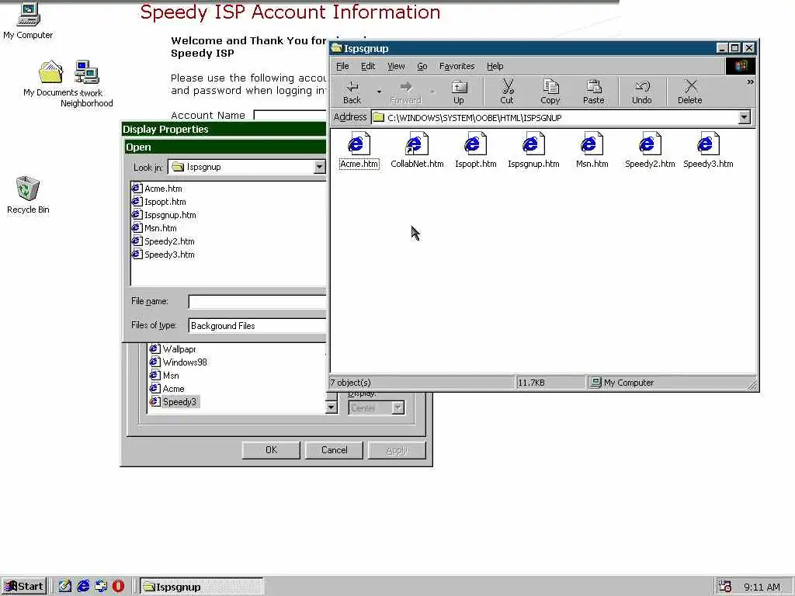Click Cancel in Display Properties
795x596 pixels.
[x=334, y=450]
